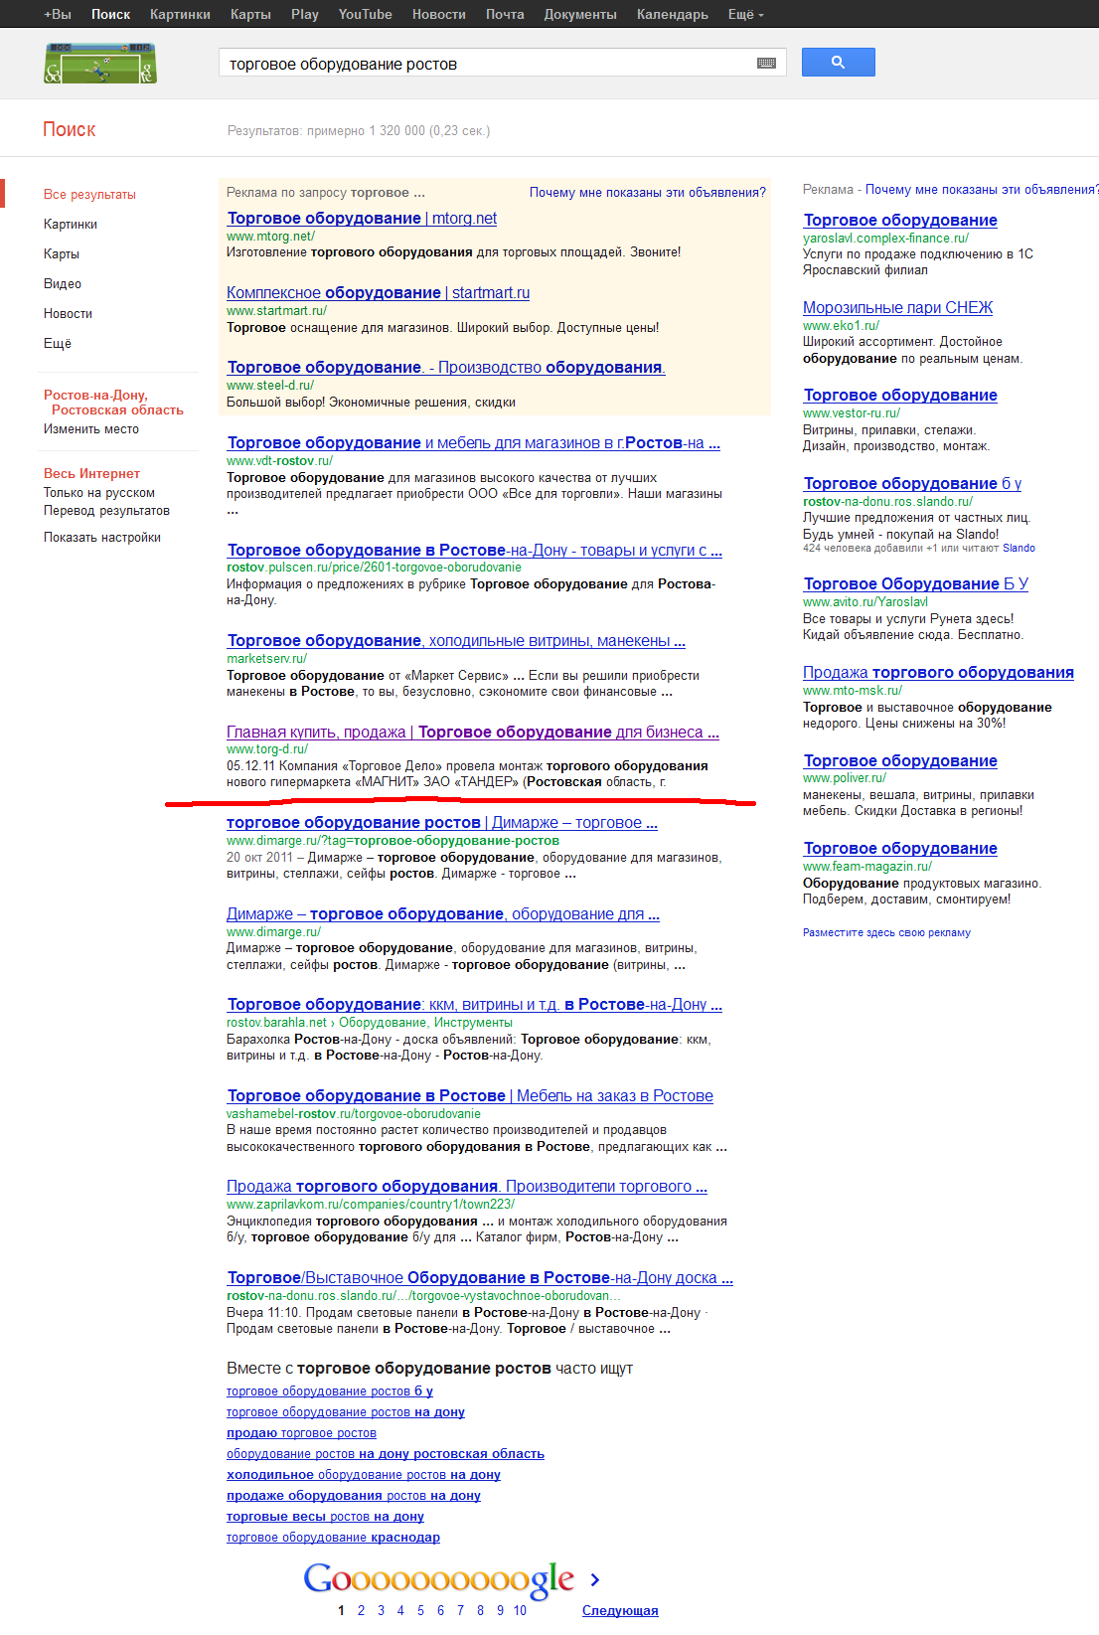Image resolution: width=1099 pixels, height=1635 pixels.
Task: Open YouTube from the top bar
Action: pos(366,15)
